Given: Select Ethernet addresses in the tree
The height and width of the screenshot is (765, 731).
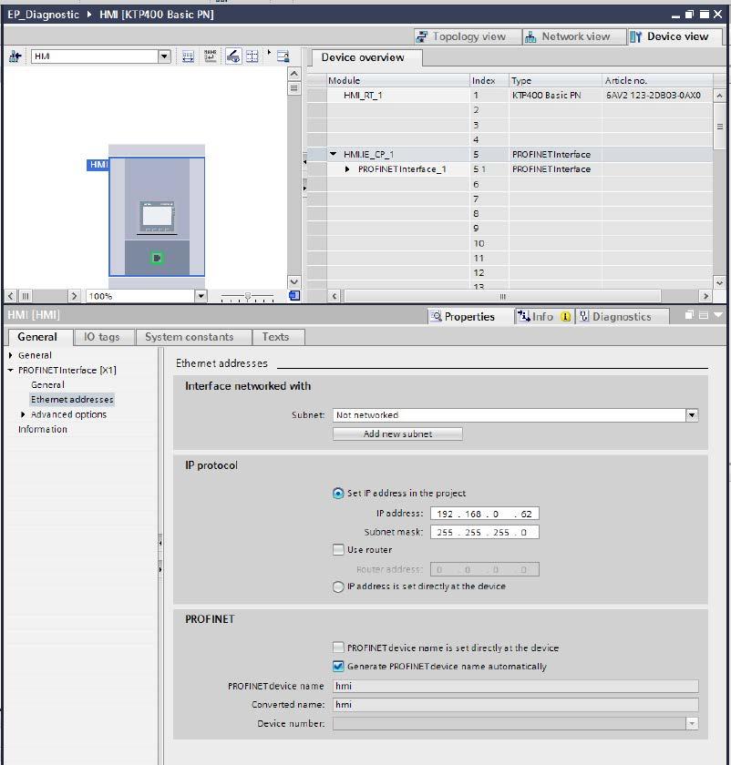Looking at the screenshot, I should click(x=72, y=400).
